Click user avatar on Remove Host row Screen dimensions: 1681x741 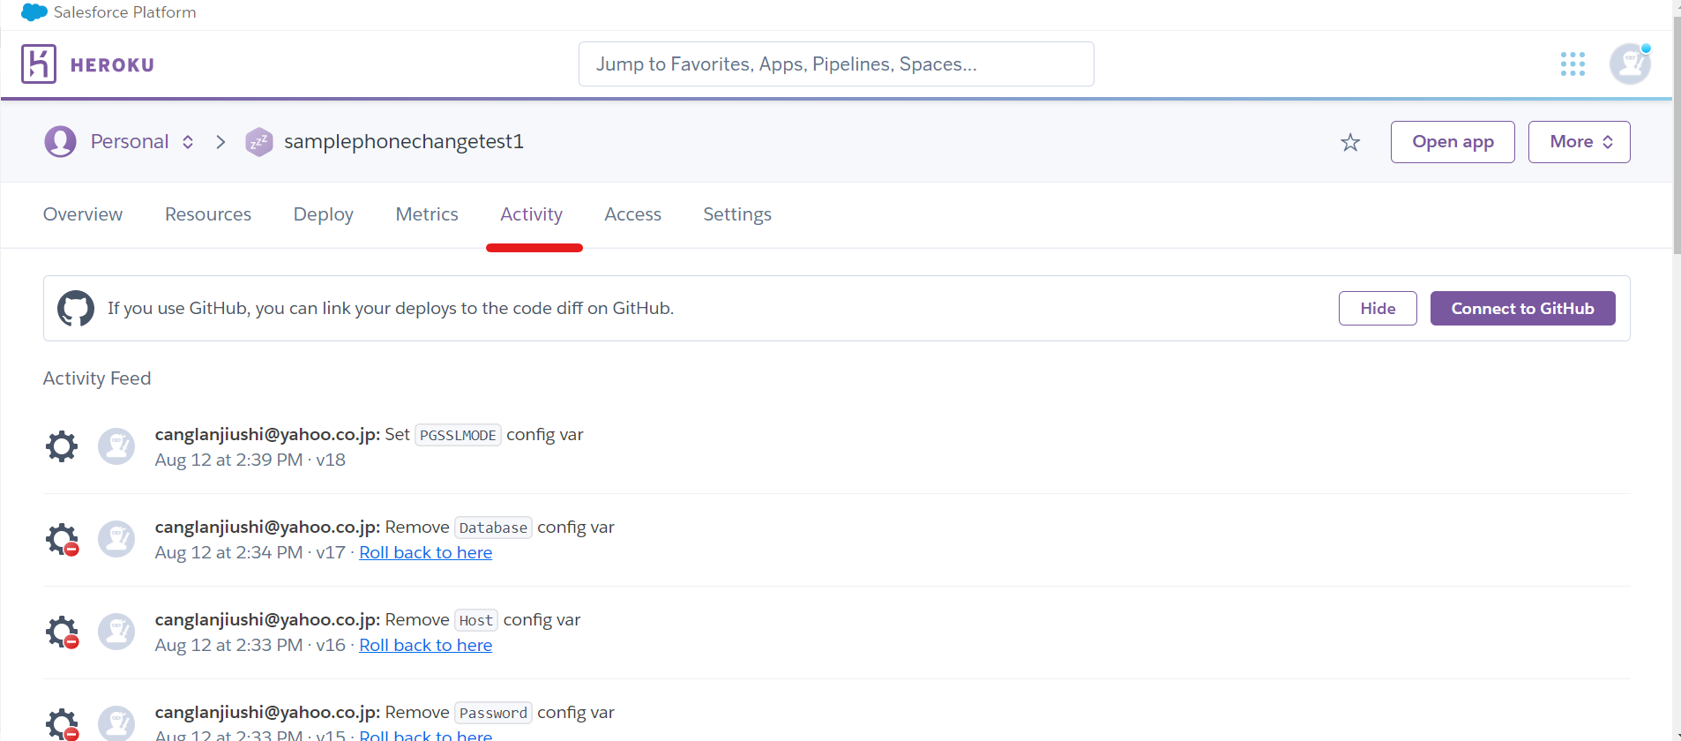116,632
